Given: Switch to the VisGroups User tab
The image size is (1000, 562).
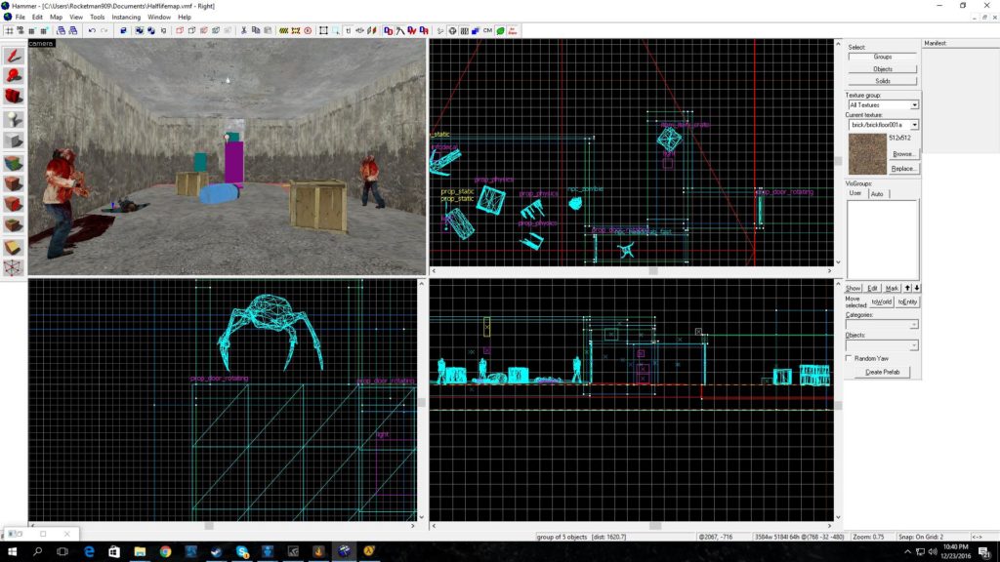Looking at the screenshot, I should pyautogui.click(x=855, y=193).
